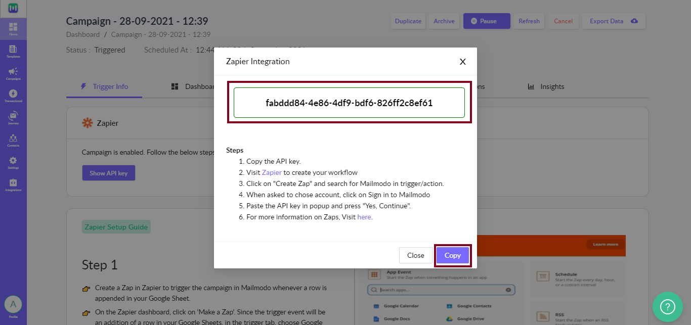Open the help question mark bubble
The height and width of the screenshot is (325, 691).
point(668,306)
